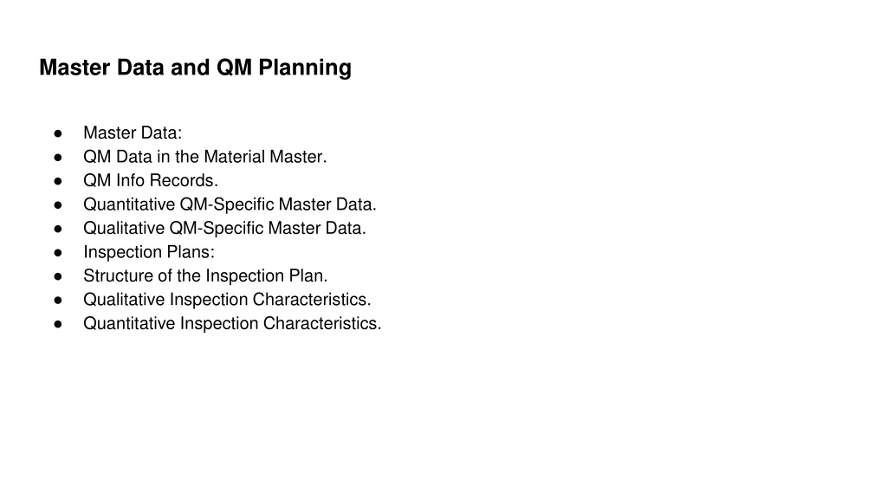Select the 'Inspection Plans:' bullet text

(x=149, y=252)
